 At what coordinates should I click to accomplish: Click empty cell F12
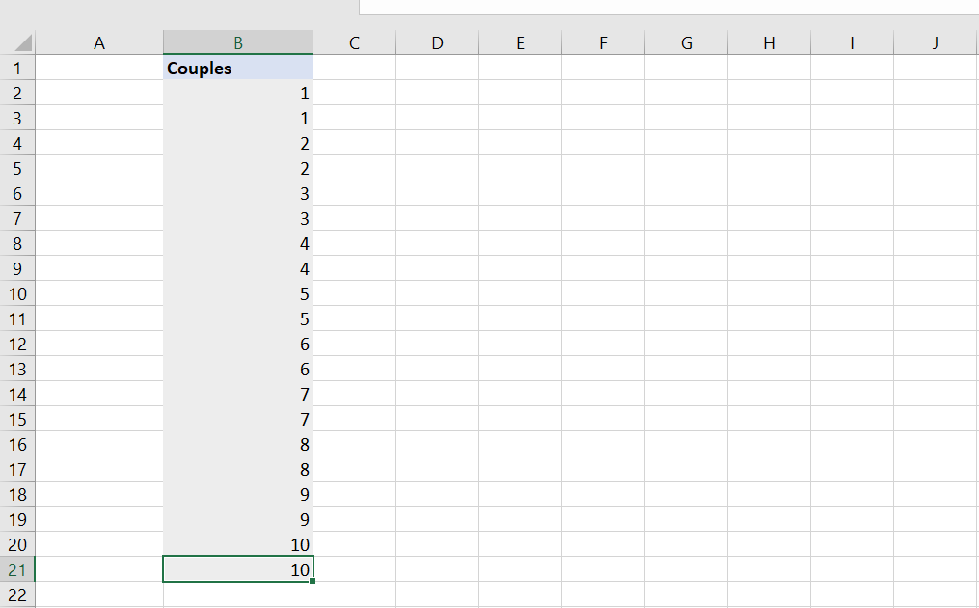[x=603, y=345]
